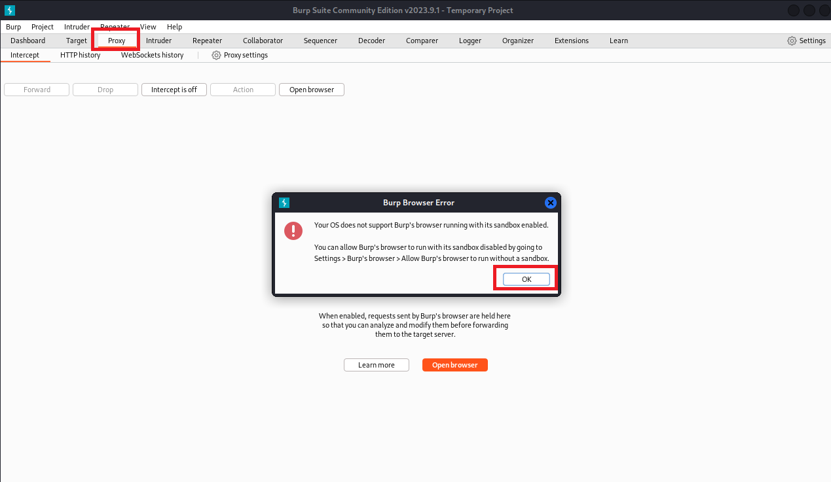
Task: Open the Extensions tab
Action: tap(572, 41)
